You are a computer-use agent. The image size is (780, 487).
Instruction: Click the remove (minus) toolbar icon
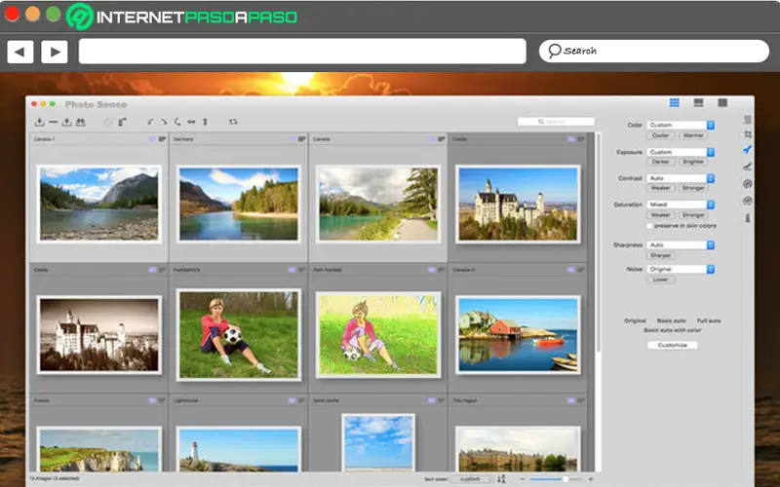coord(53,123)
